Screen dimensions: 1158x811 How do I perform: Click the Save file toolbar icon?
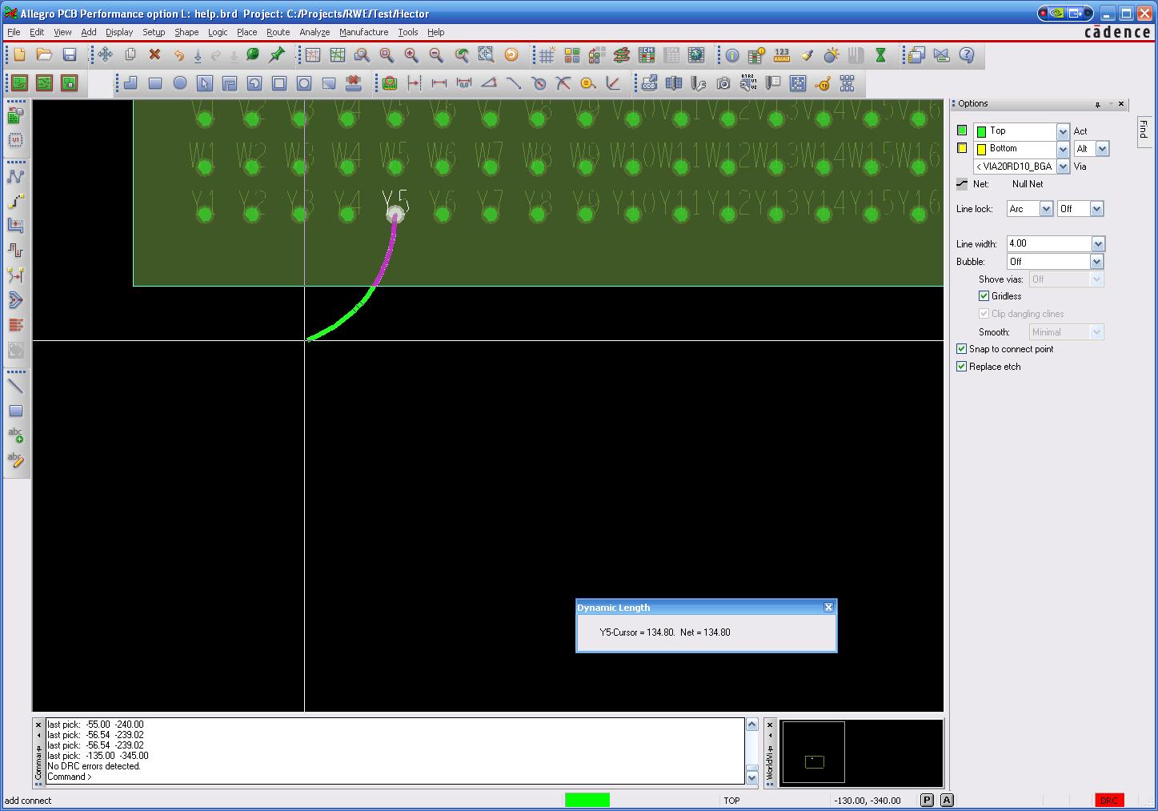pyautogui.click(x=70, y=55)
